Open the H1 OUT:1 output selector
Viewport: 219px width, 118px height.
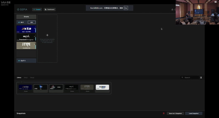click(x=26, y=61)
